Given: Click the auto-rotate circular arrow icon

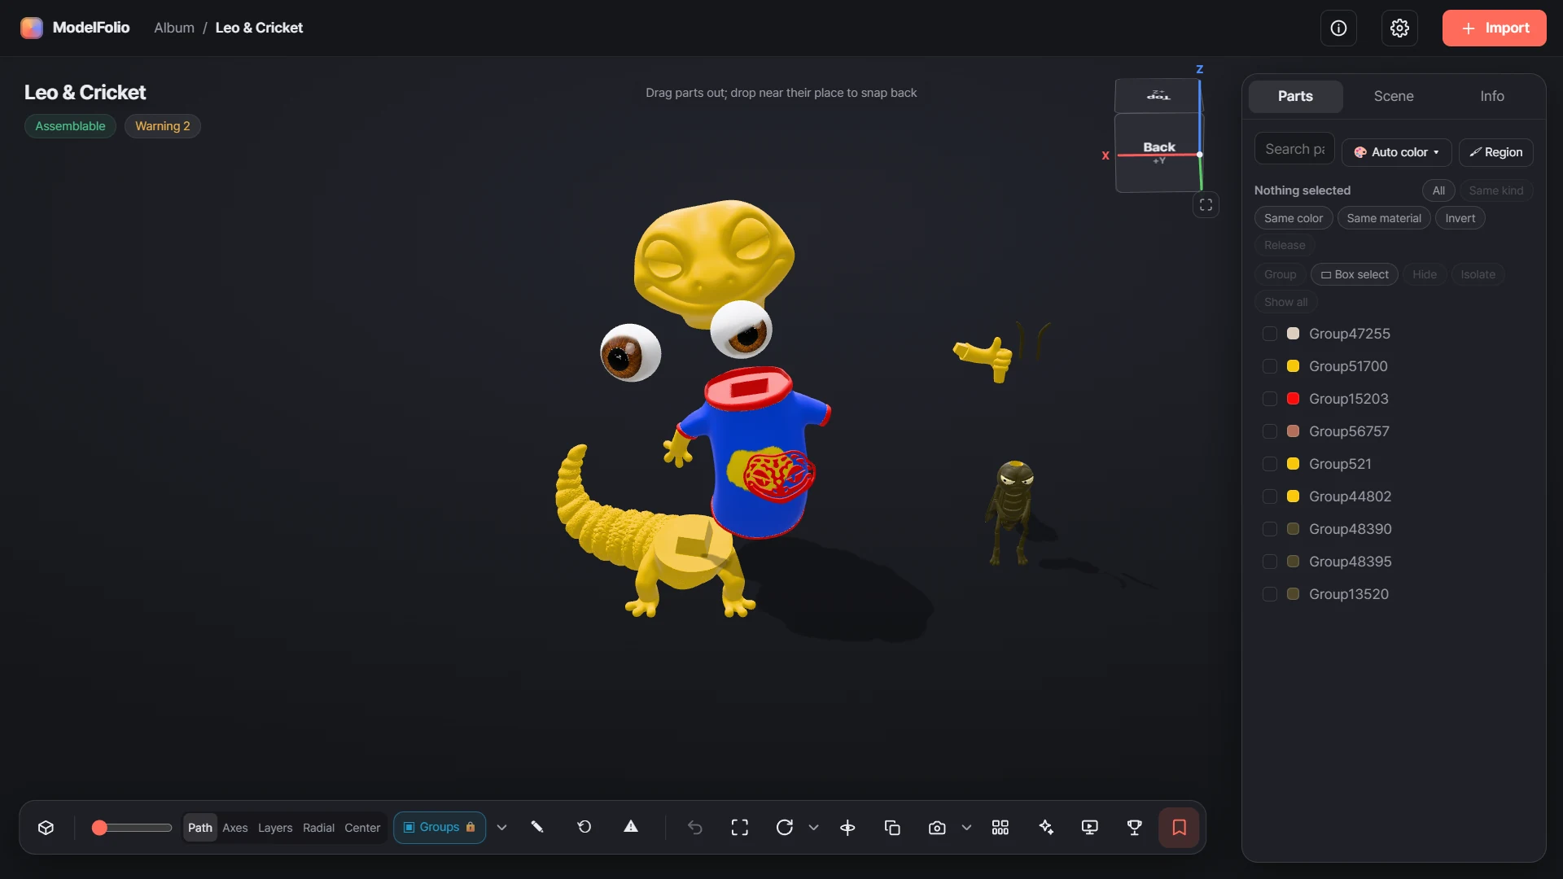Looking at the screenshot, I should [785, 828].
